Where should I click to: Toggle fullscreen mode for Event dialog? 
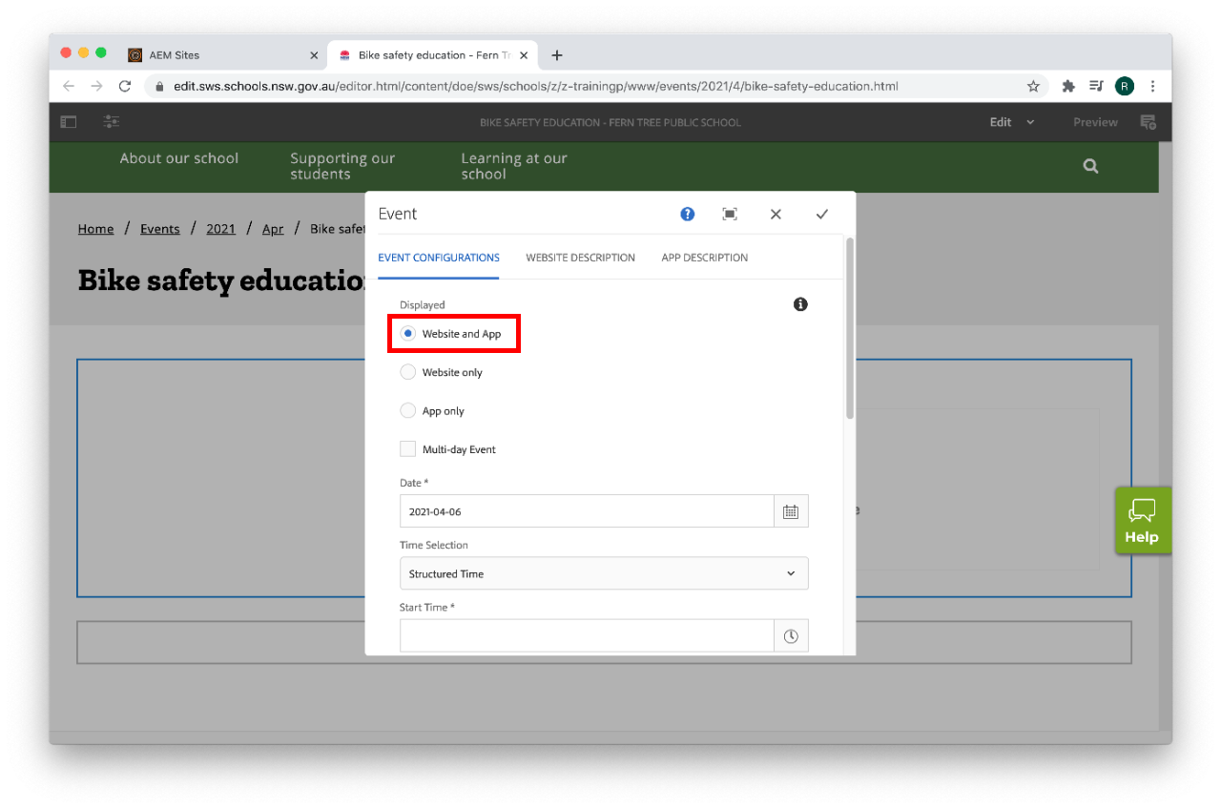(730, 214)
